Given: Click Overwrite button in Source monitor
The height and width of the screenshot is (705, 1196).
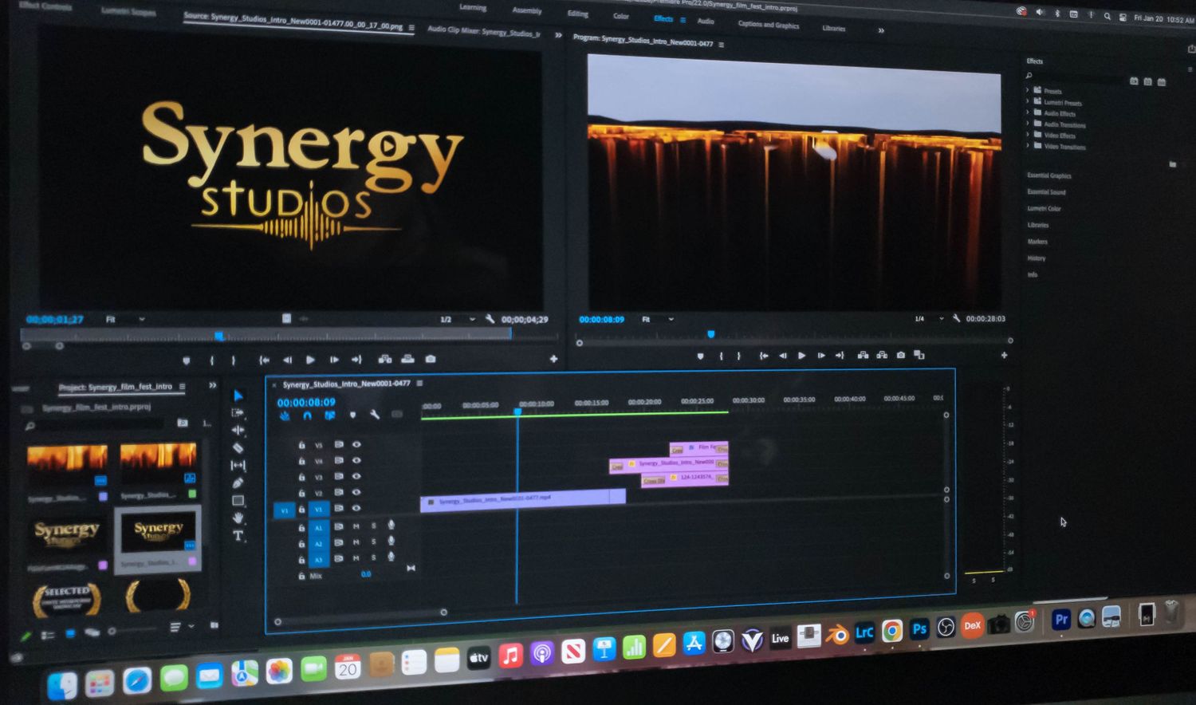Looking at the screenshot, I should tap(407, 360).
